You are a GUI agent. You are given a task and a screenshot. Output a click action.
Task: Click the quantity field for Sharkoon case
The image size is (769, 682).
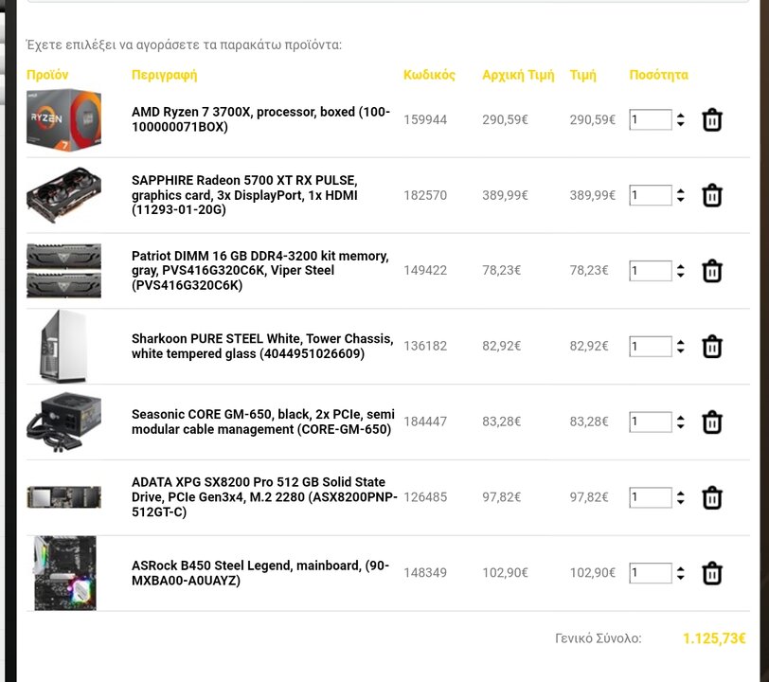(x=651, y=347)
